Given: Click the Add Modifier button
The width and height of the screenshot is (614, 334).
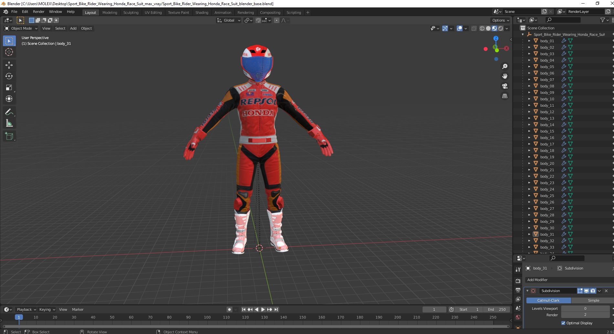Looking at the screenshot, I should (569, 280).
